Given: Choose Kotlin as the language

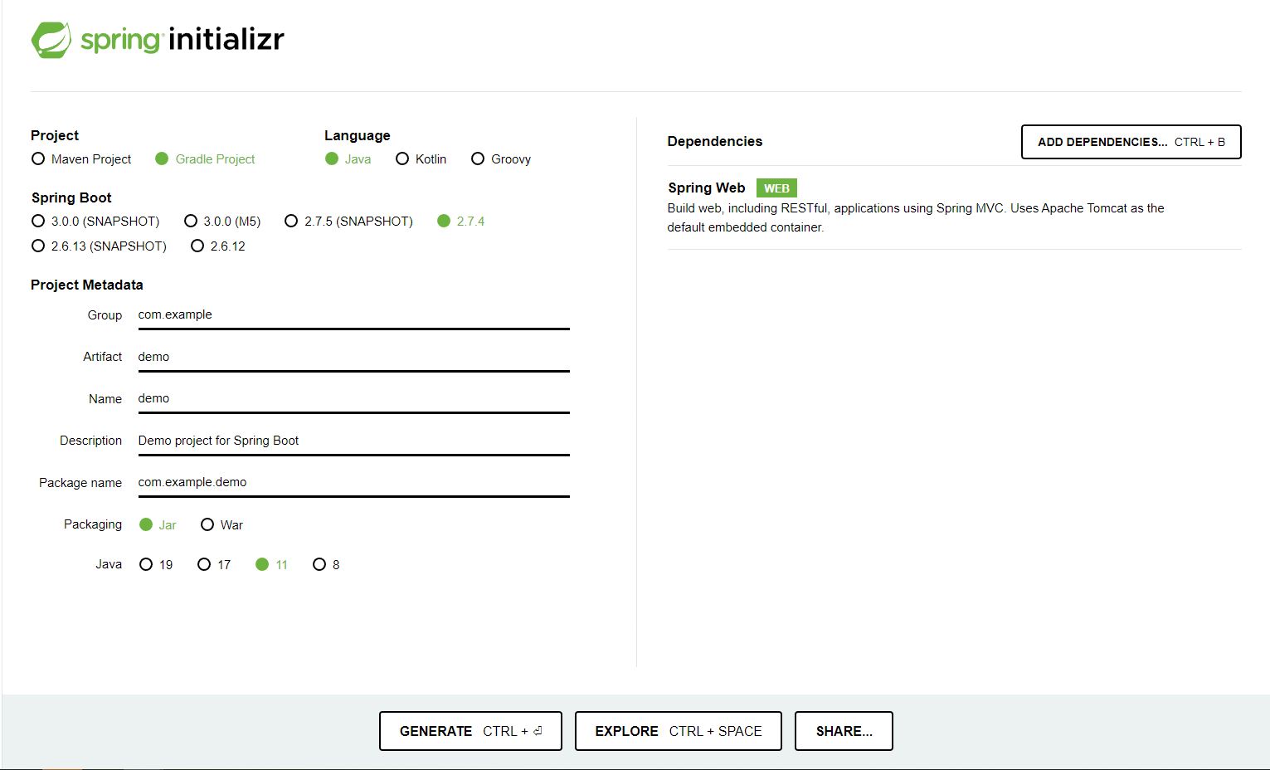Looking at the screenshot, I should [421, 158].
